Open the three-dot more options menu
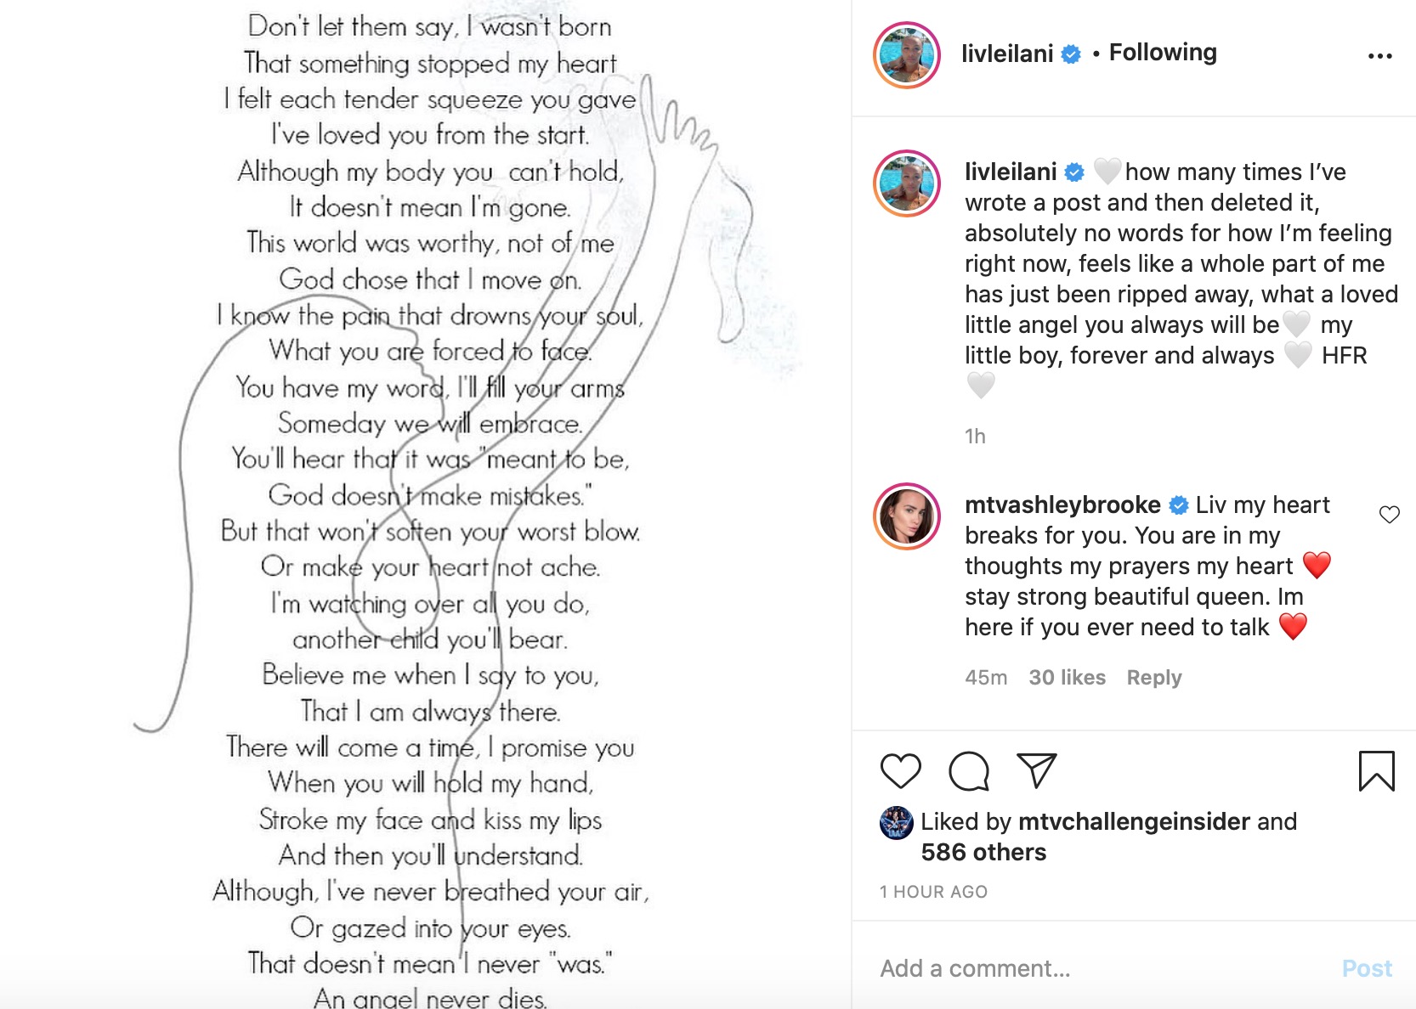This screenshot has width=1416, height=1009. [x=1379, y=56]
